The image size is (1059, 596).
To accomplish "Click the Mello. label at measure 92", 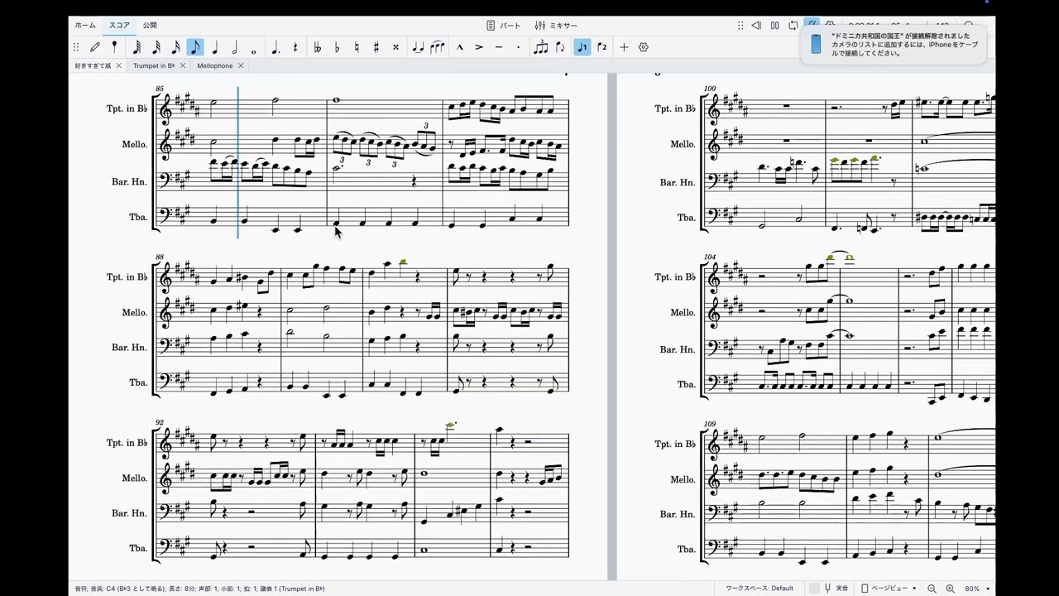I will (x=135, y=478).
